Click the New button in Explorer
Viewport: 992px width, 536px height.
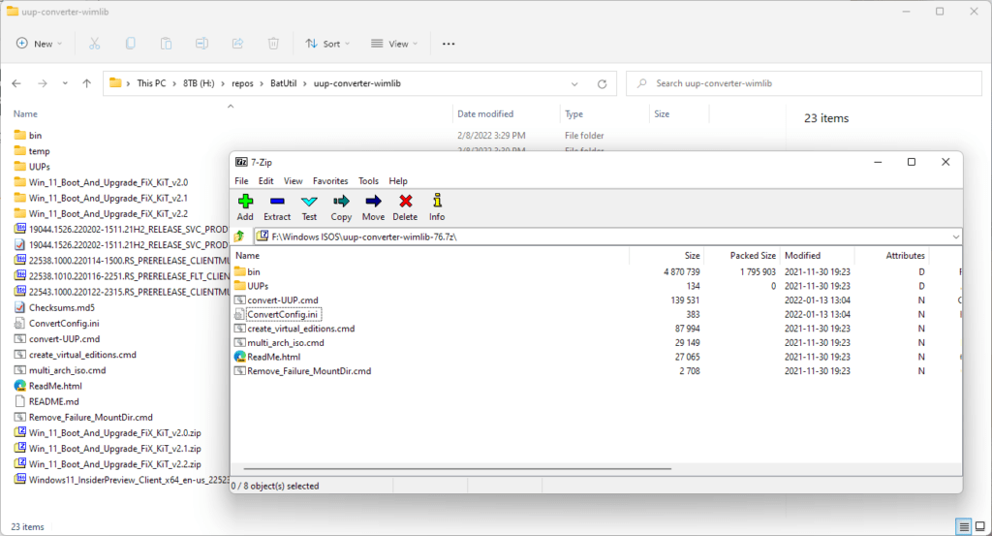[x=38, y=44]
